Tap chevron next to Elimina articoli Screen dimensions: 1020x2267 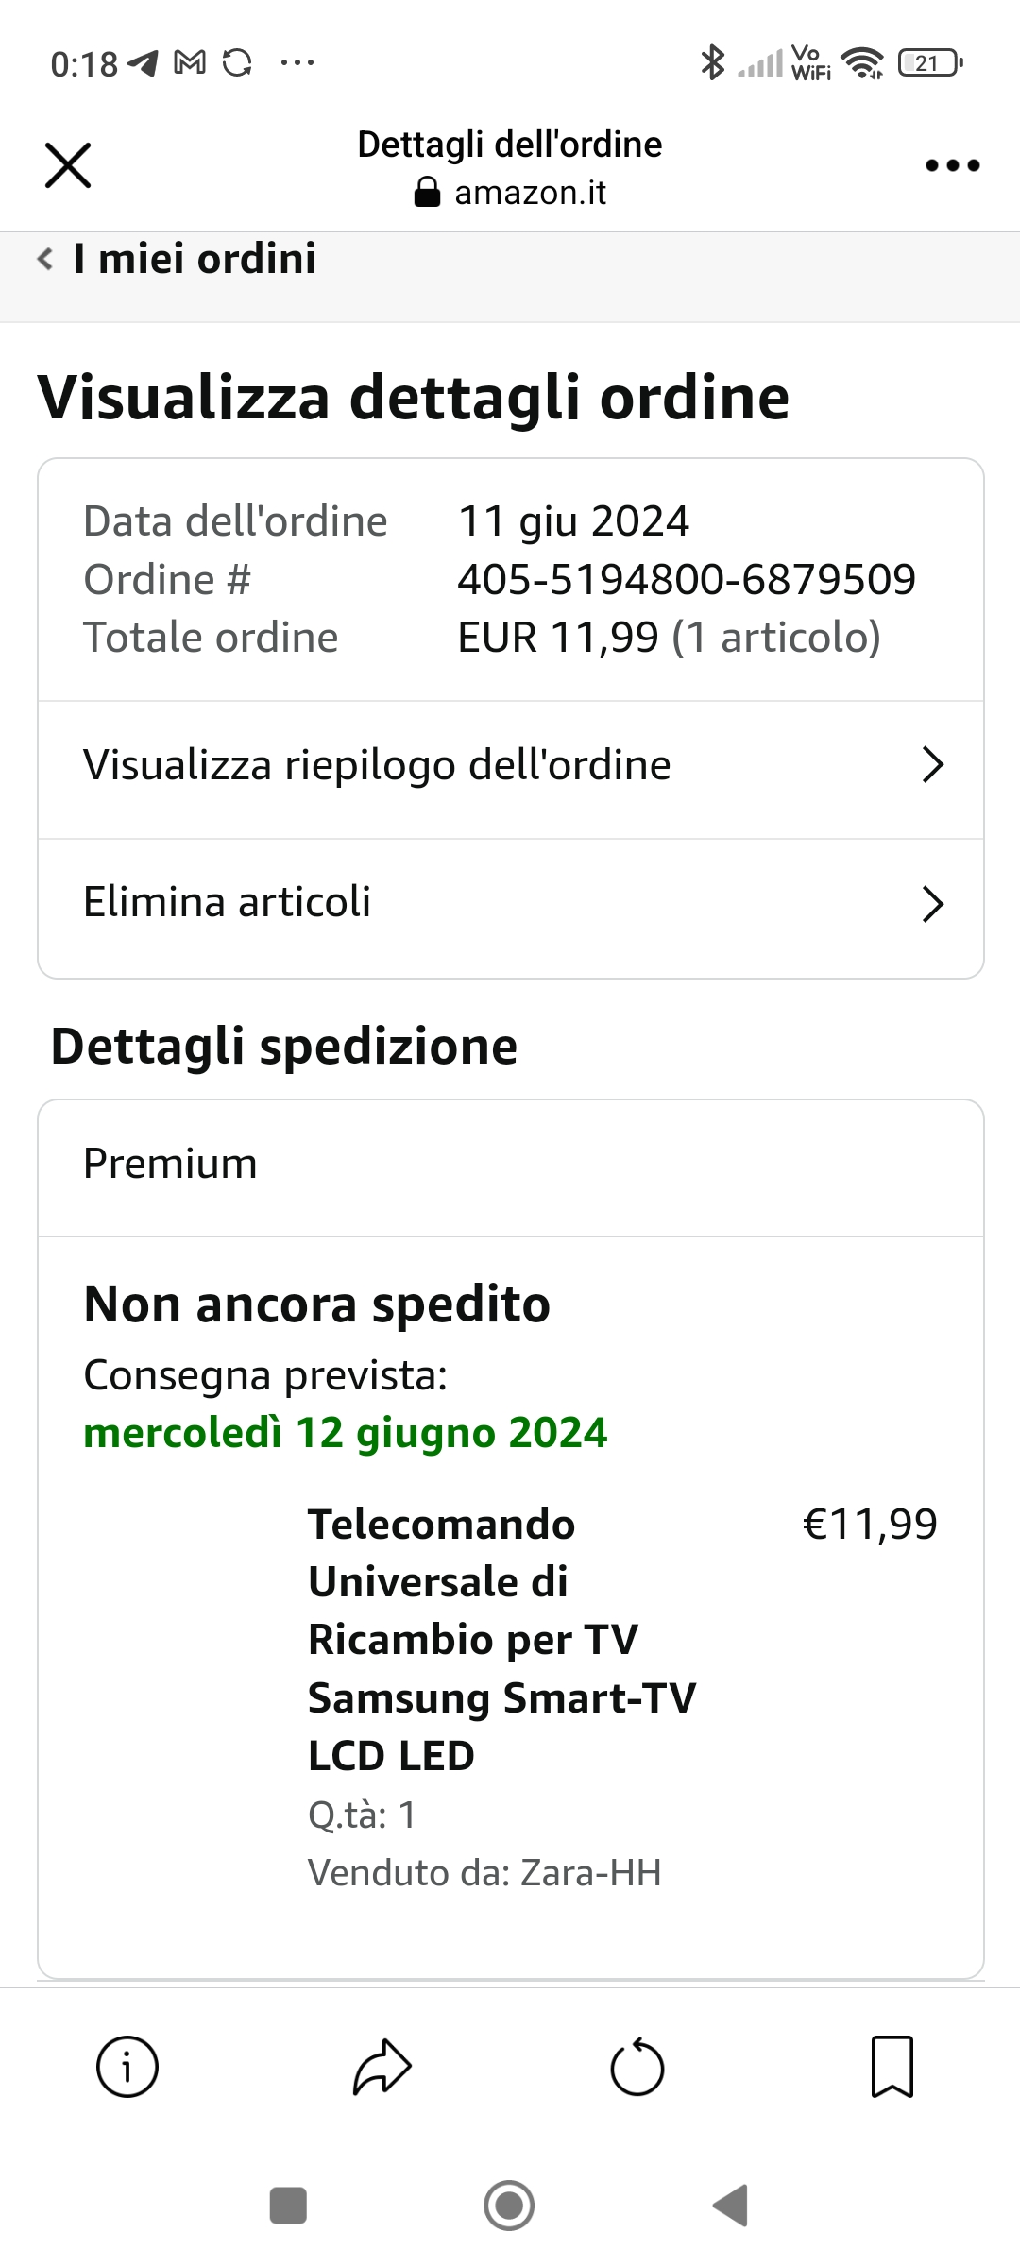pos(932,903)
